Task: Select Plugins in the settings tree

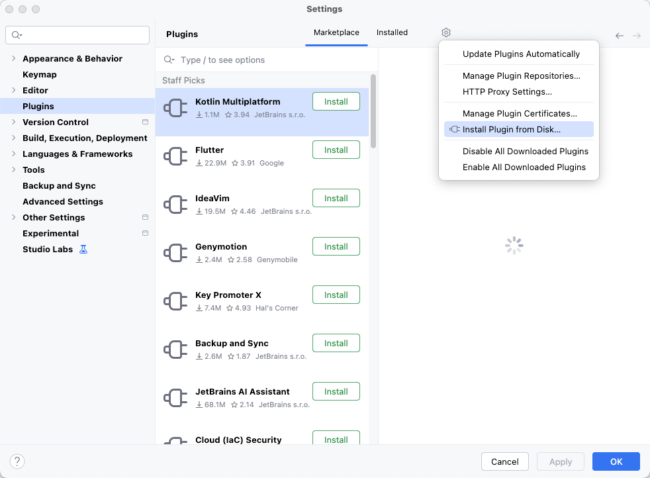Action: [x=77, y=106]
